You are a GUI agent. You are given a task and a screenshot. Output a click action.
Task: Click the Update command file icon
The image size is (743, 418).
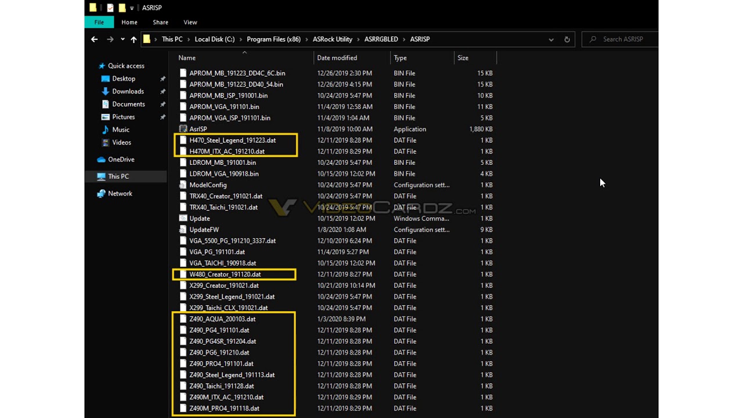[x=183, y=218]
